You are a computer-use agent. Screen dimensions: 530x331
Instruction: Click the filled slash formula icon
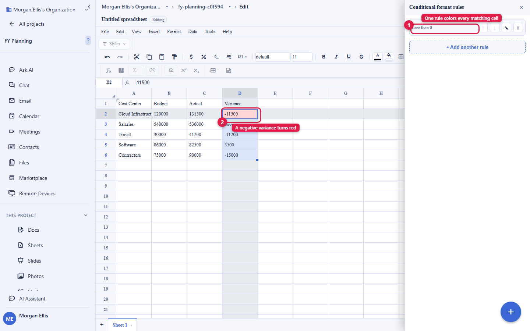click(121, 70)
